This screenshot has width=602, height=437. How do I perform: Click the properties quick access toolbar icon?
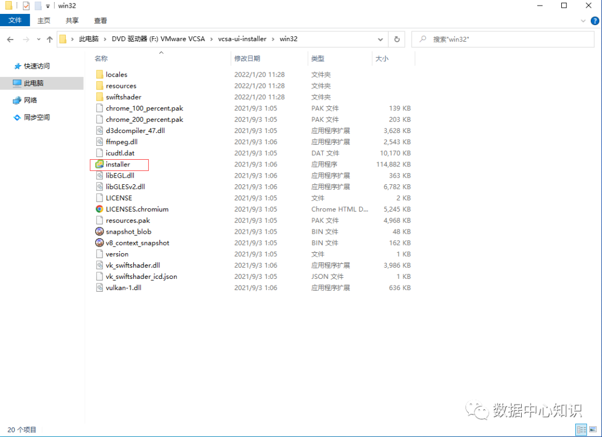(x=26, y=6)
